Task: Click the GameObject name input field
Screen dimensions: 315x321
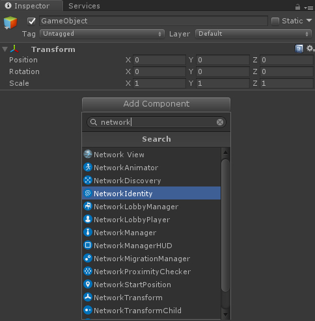Action: pyautogui.click(x=154, y=21)
